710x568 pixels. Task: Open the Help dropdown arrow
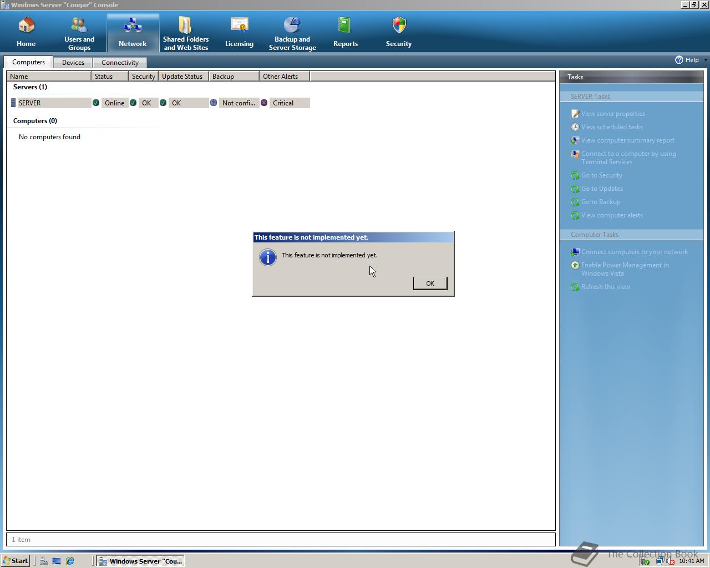tap(706, 60)
